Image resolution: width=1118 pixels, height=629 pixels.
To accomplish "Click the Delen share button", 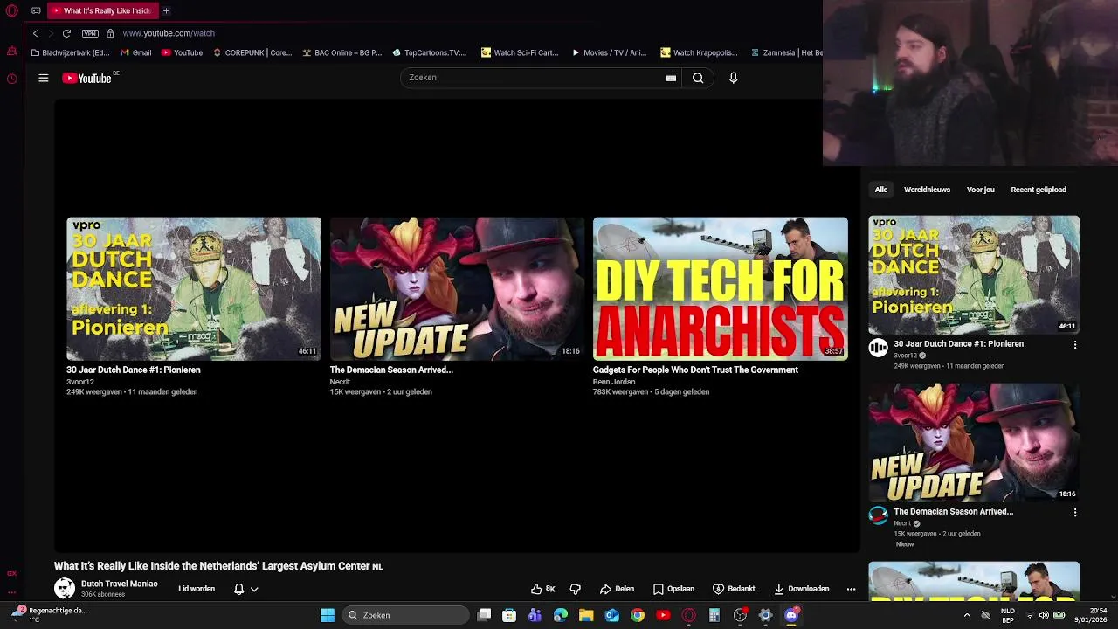I will (x=617, y=589).
